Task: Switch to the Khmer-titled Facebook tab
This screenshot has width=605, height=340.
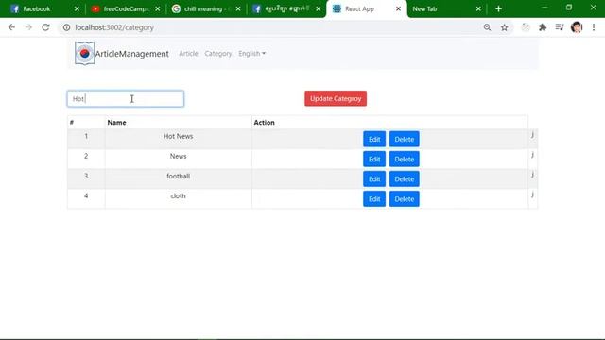Action: click(x=286, y=8)
